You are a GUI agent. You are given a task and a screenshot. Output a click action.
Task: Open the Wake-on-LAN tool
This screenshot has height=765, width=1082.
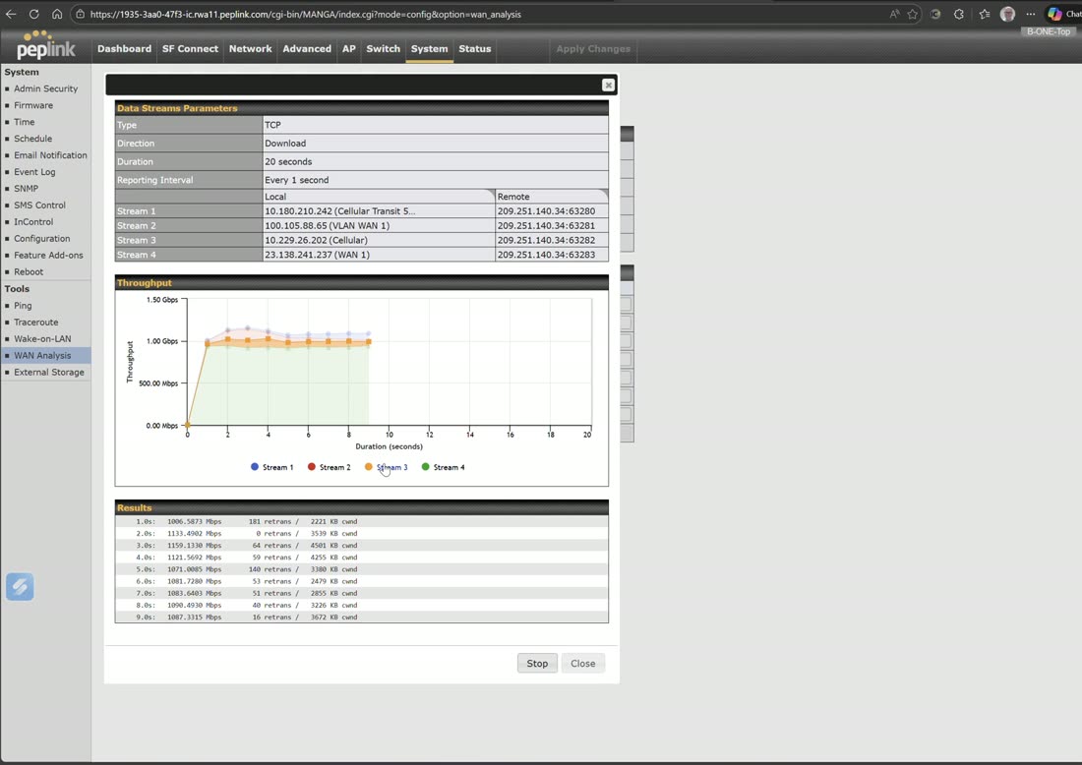(42, 338)
